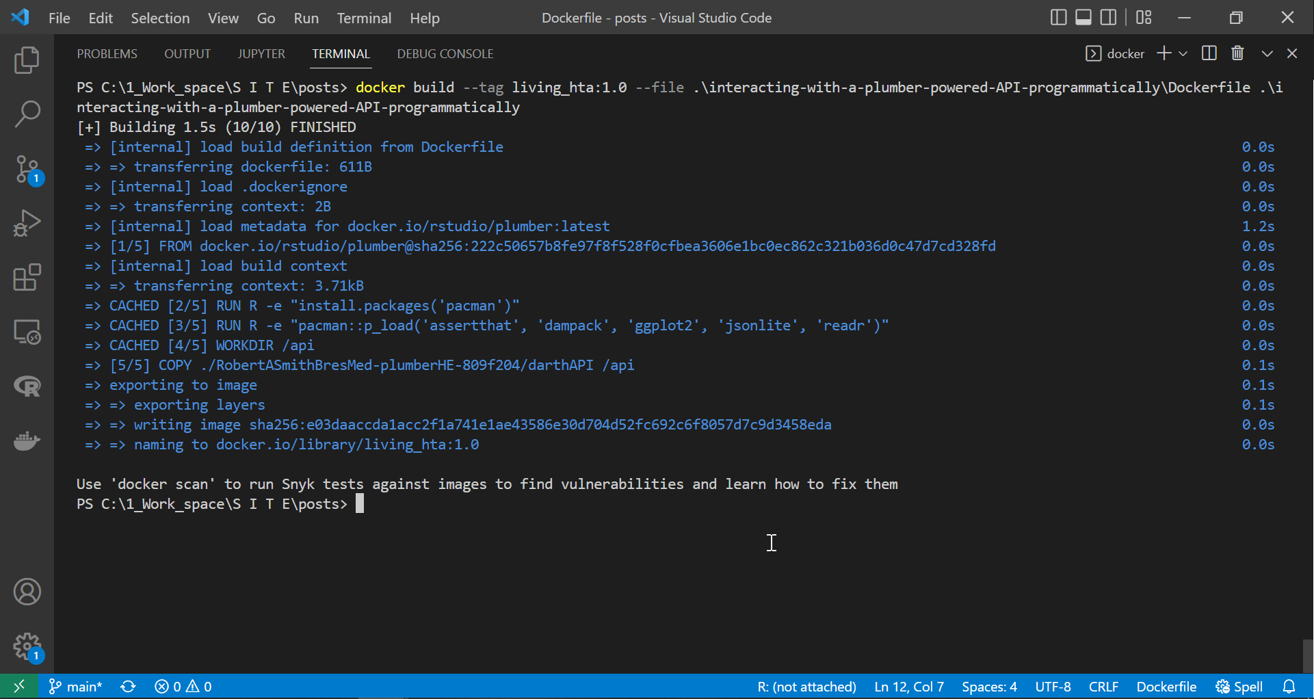Open the R extension sidebar view
Image resolution: width=1314 pixels, height=699 pixels.
click(27, 387)
